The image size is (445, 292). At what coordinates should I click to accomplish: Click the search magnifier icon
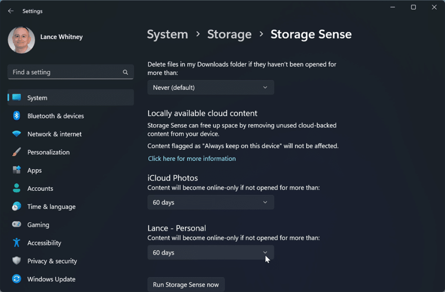click(126, 72)
